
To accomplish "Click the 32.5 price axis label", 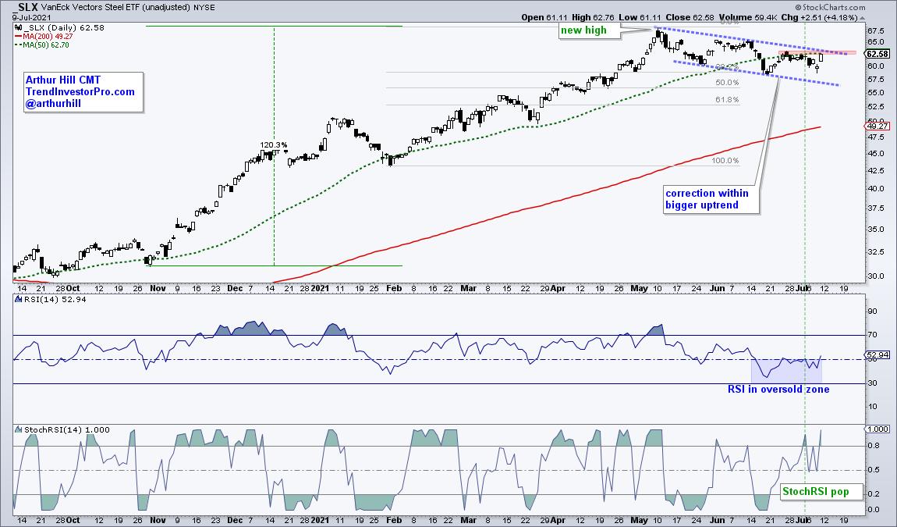I will (875, 252).
